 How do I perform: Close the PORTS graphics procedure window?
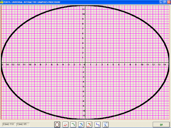pos(169,2)
